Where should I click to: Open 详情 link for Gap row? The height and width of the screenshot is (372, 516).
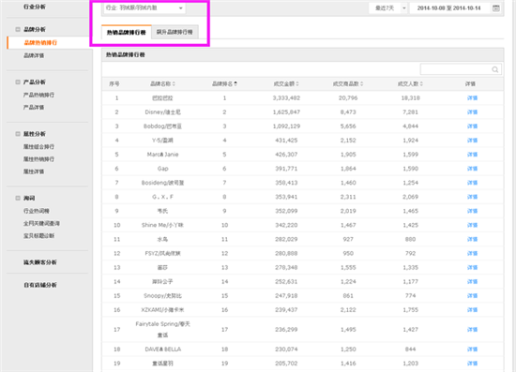pos(472,169)
